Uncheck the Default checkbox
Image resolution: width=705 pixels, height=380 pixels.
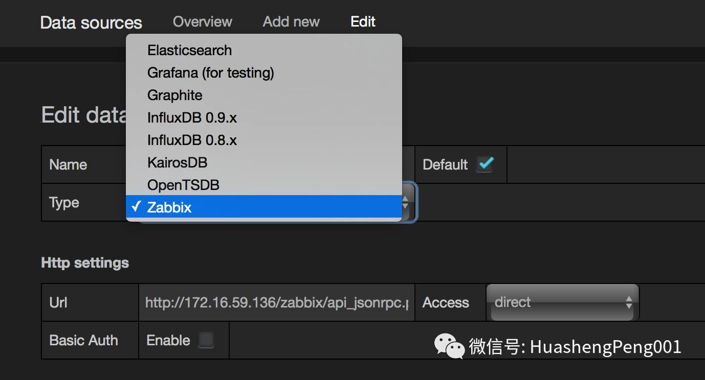pyautogui.click(x=484, y=164)
